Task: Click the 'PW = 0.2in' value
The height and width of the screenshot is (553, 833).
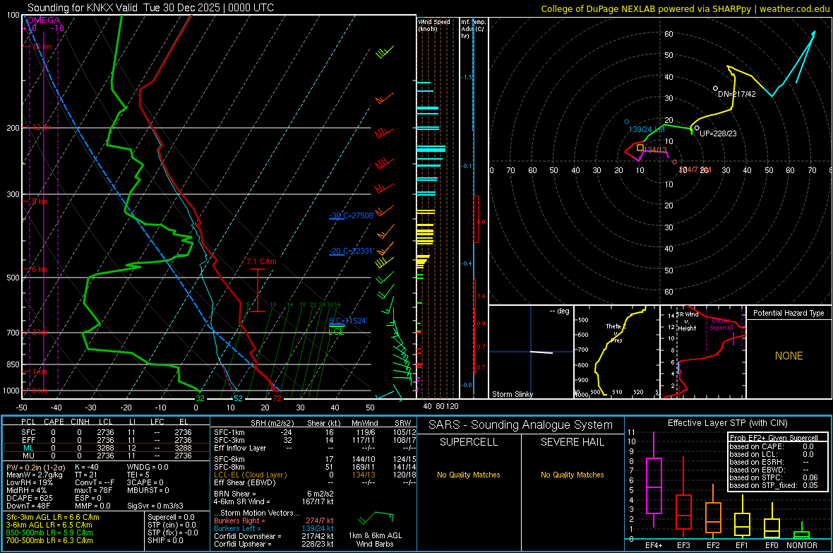Action: [x=35, y=467]
